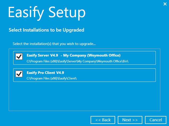Click the Easify Setup title text
This screenshot has width=169, height=126.
click(x=47, y=12)
